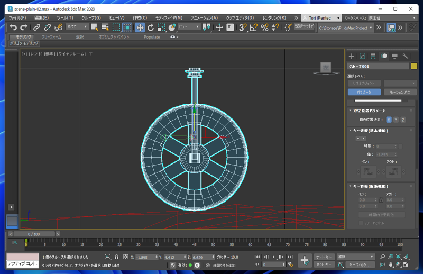Click the オート キー button
Viewport: 423px width, 274px height.
pyautogui.click(x=324, y=257)
